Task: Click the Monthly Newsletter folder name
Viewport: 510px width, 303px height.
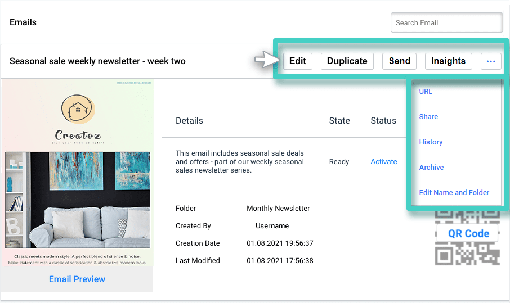Action: pos(278,209)
